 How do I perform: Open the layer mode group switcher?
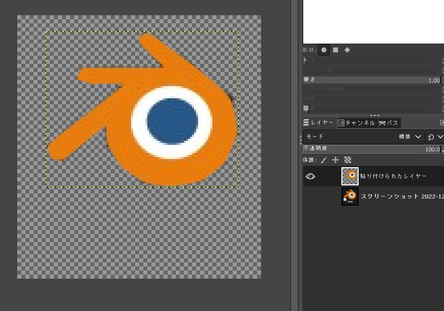(x=435, y=137)
